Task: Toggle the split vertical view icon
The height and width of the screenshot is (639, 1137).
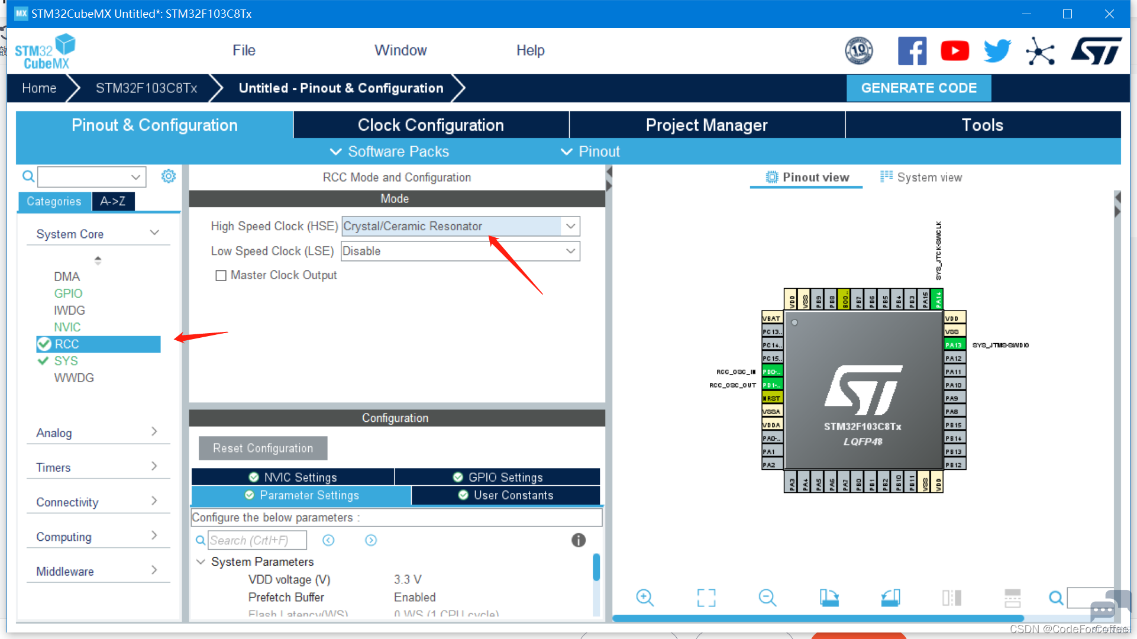Action: click(x=1013, y=598)
